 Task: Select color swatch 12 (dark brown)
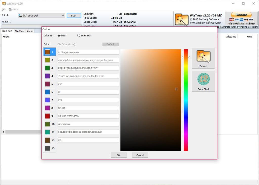click(47, 140)
